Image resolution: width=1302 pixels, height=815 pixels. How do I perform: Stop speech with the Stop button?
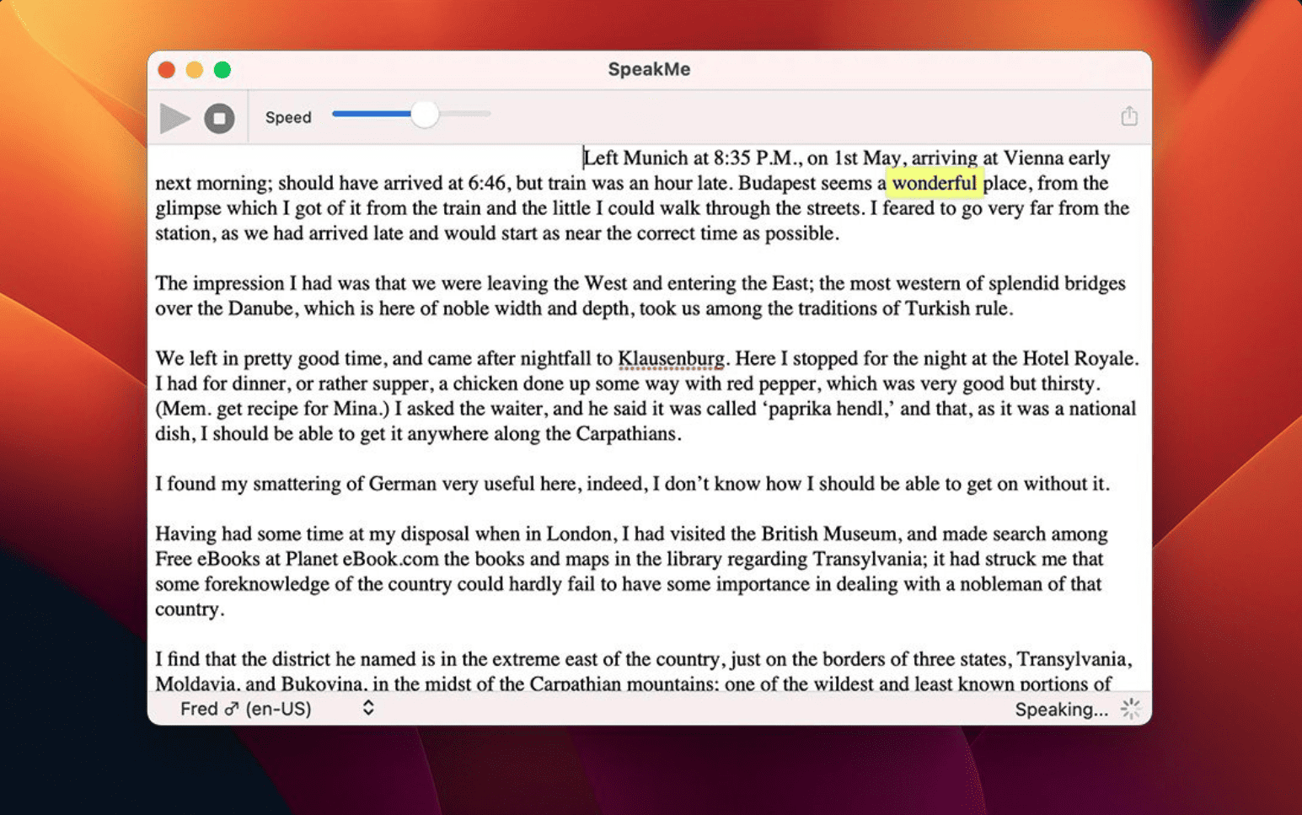(x=219, y=118)
